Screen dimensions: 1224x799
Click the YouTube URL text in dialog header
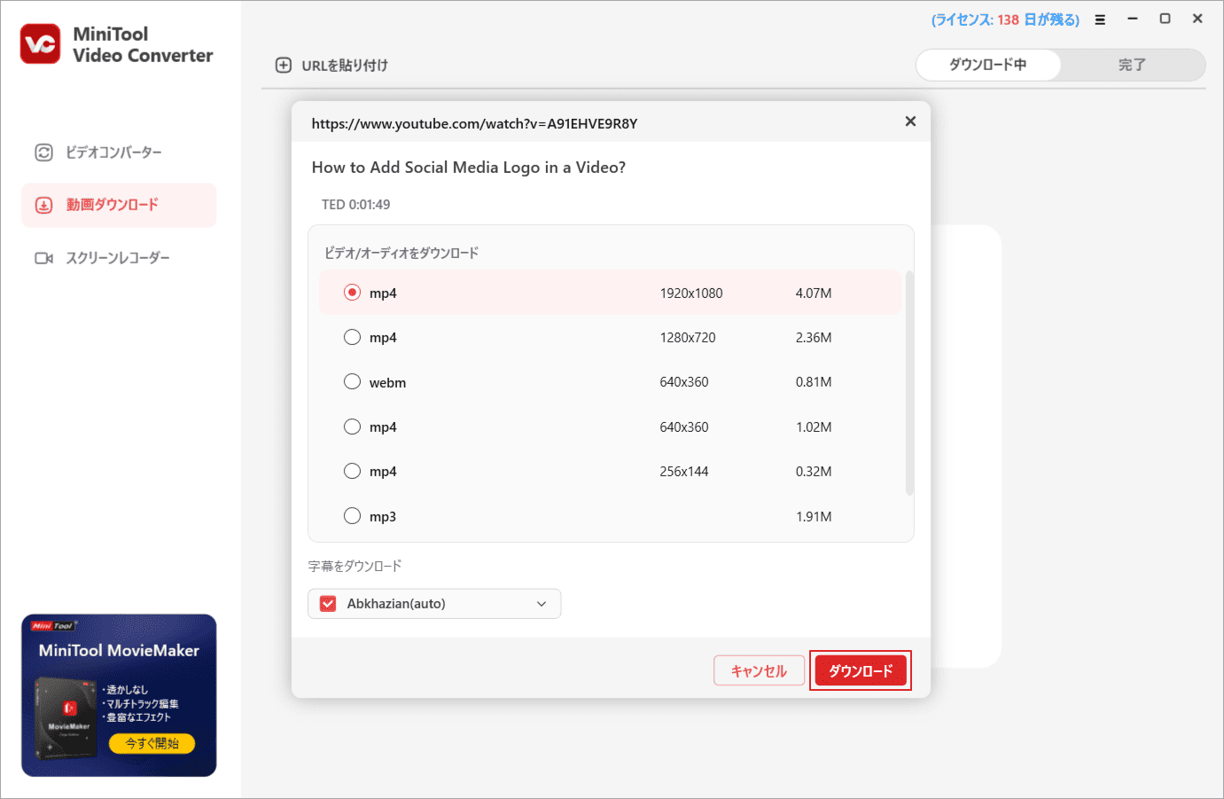click(474, 123)
